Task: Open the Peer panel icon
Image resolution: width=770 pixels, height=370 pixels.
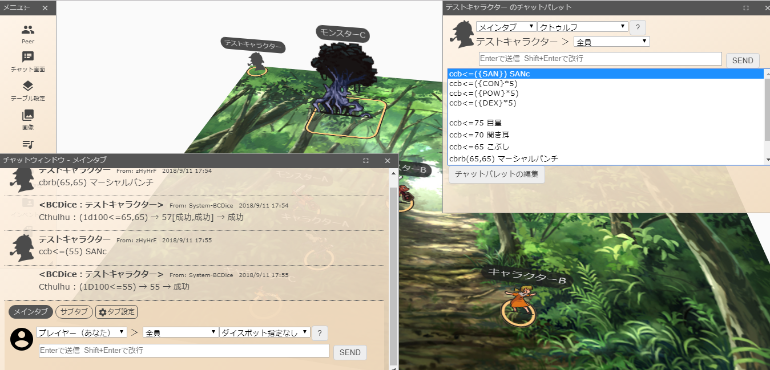Action: pos(28,30)
